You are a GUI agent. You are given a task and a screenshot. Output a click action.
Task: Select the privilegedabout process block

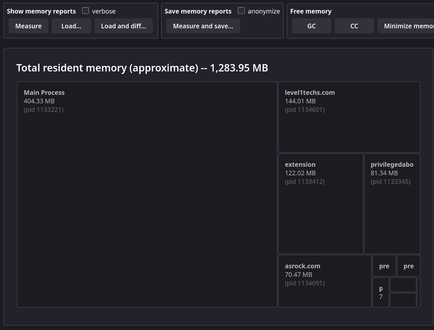tap(392, 204)
